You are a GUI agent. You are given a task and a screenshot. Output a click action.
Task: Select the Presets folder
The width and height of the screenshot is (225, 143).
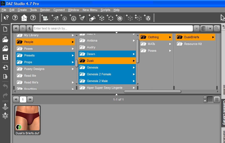point(45,55)
